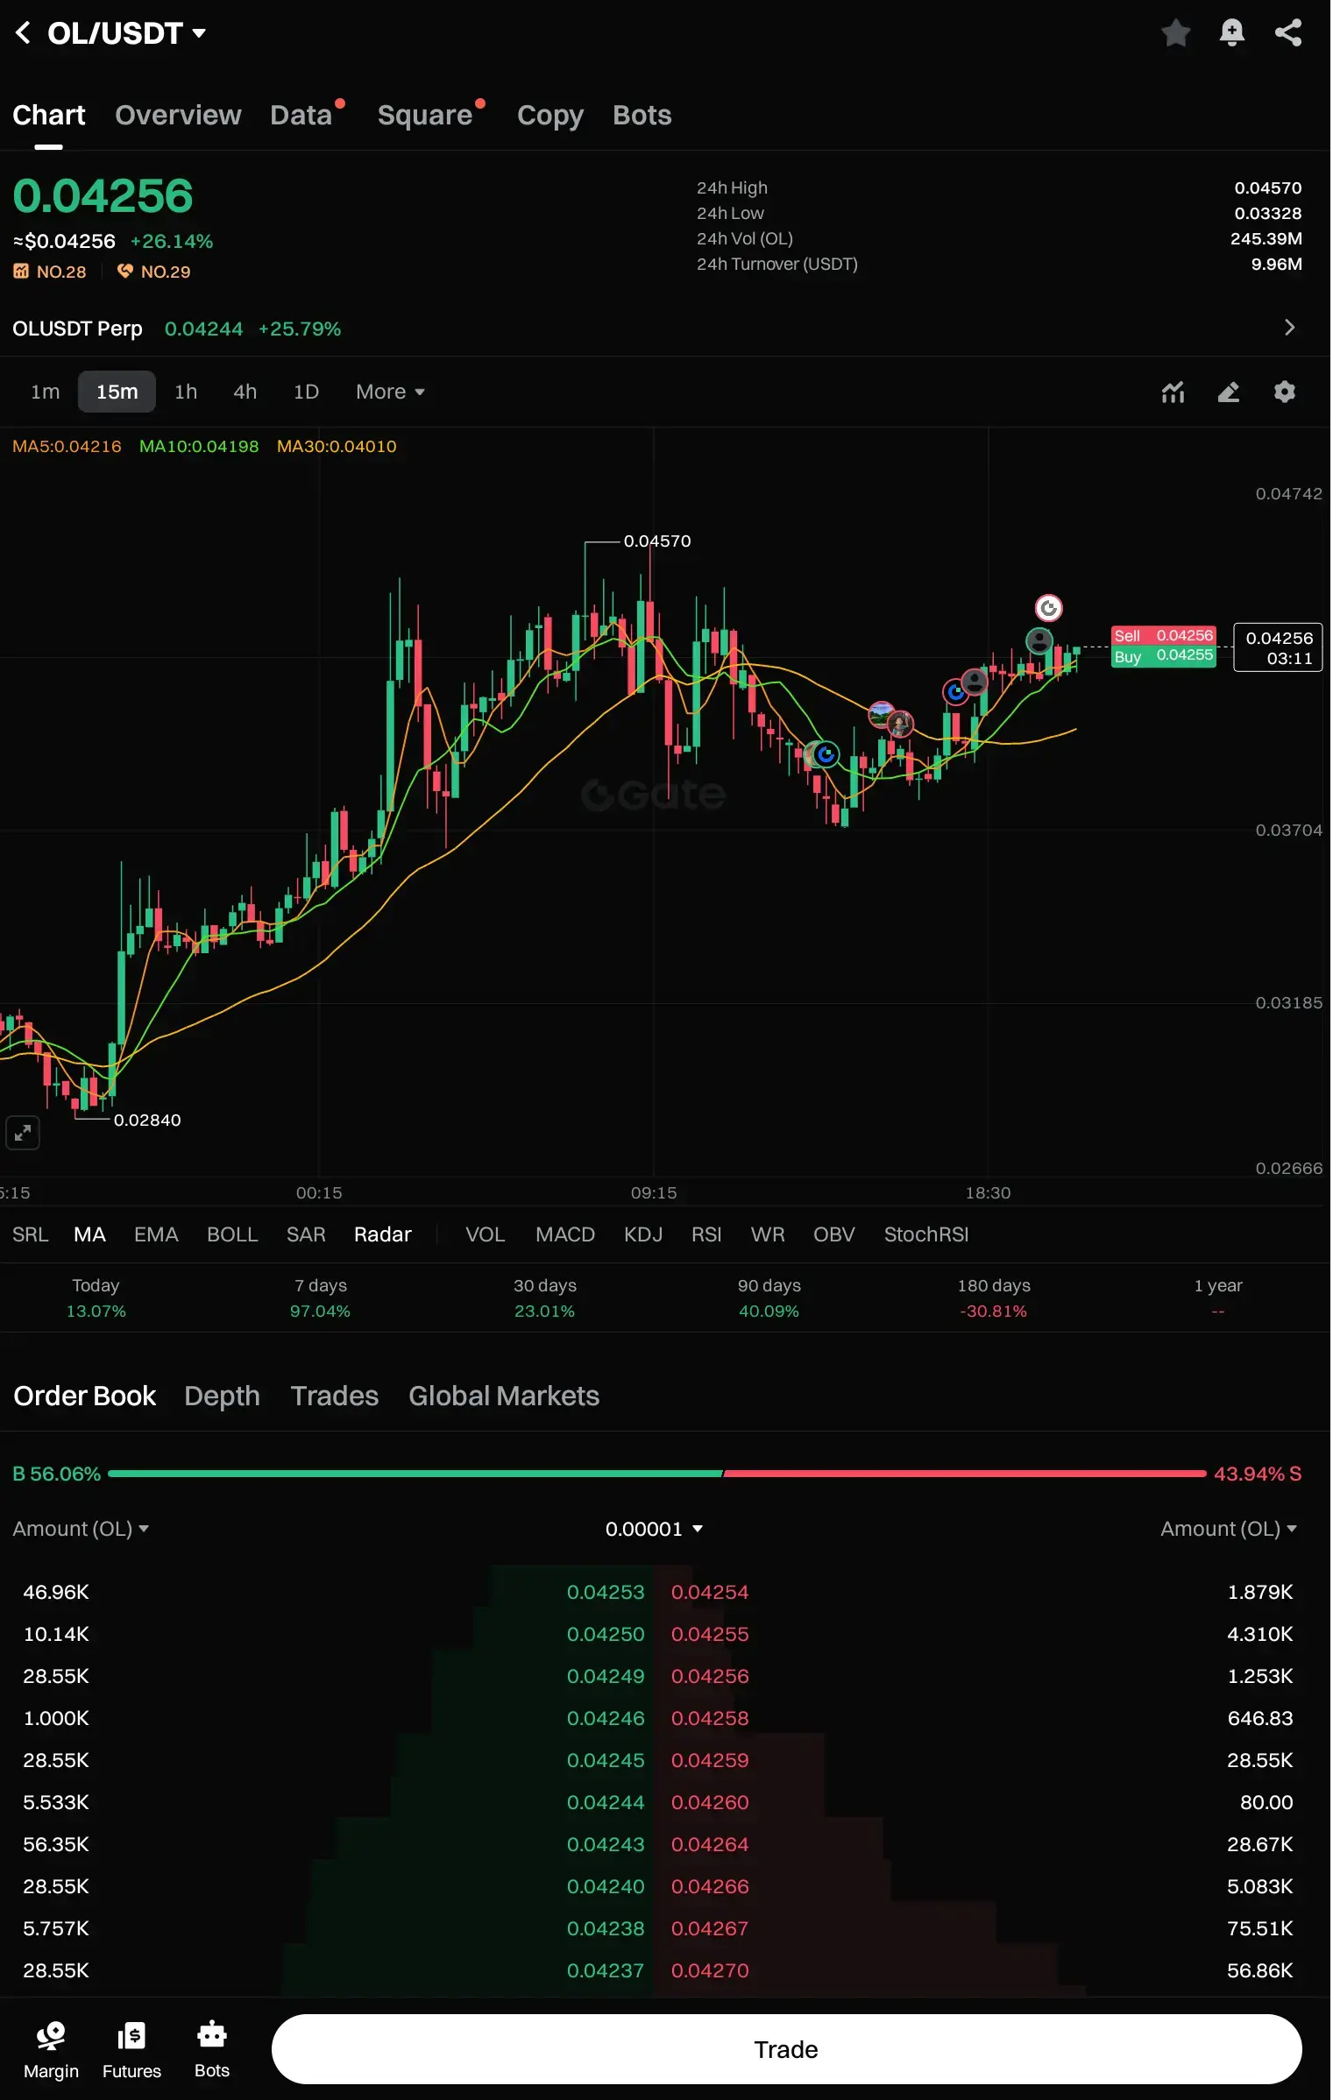Select the 1D timeframe
Screen dimensions: 1333x2100
[306, 392]
